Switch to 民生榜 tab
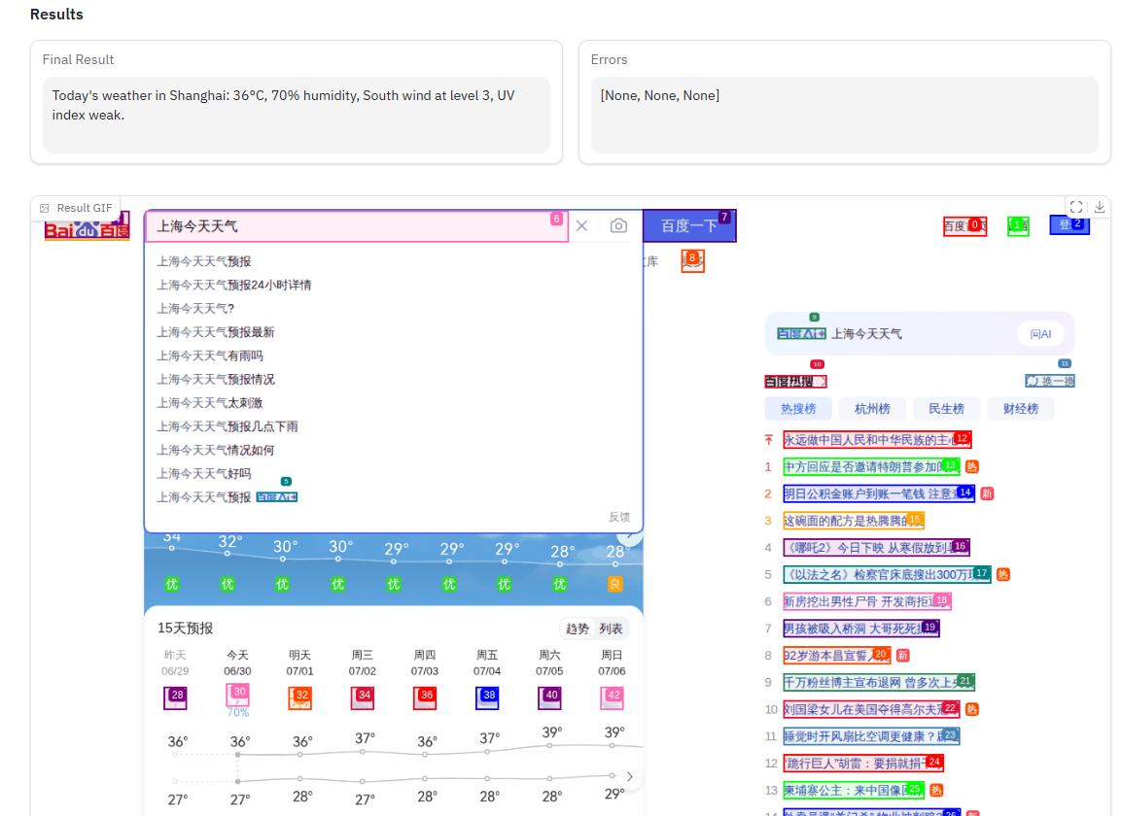 [x=946, y=408]
